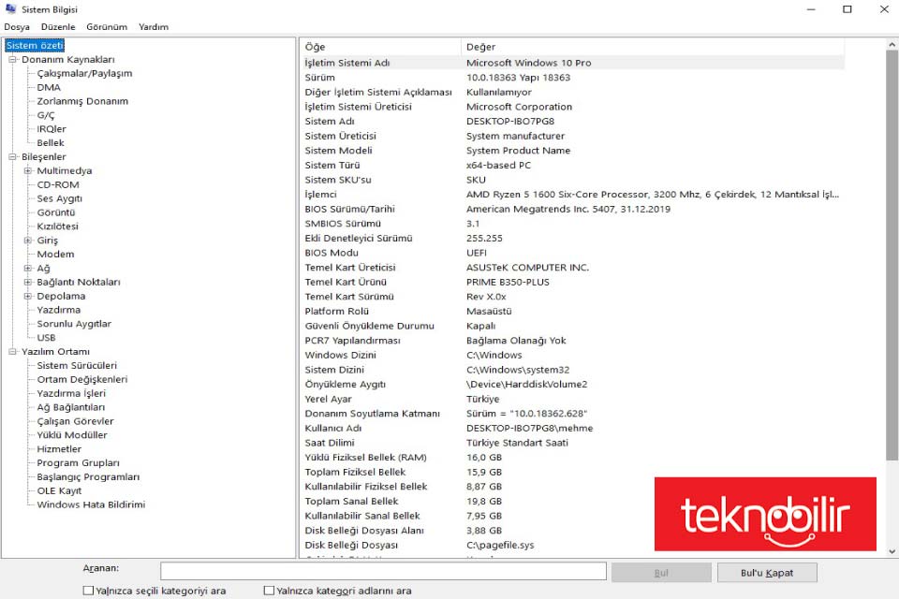Select Zorlanmış Donanım tree item
This screenshot has width=899, height=599.
pos(82,101)
